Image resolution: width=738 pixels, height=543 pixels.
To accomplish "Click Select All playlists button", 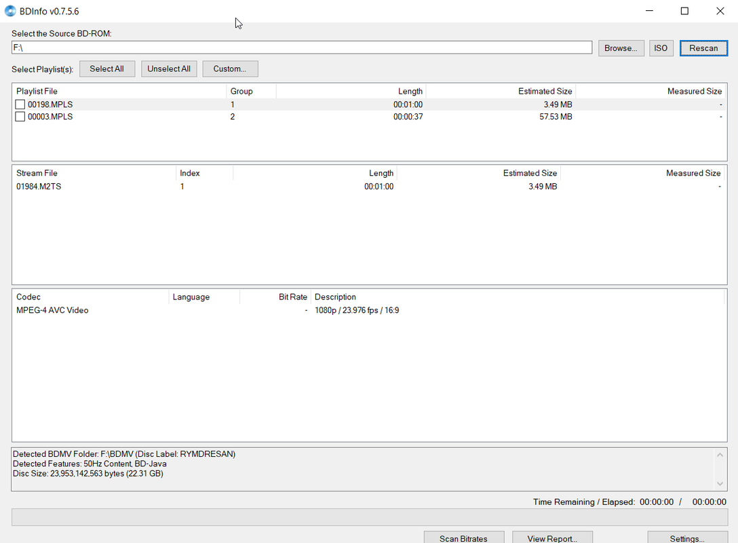I will pyautogui.click(x=107, y=69).
